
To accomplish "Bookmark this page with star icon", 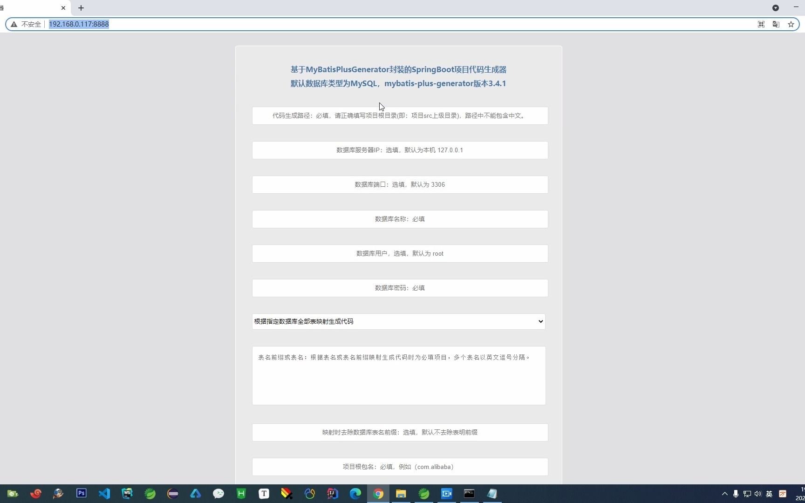I will 791,24.
